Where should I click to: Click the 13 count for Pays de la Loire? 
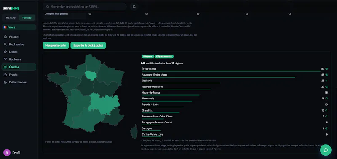click(x=326, y=104)
